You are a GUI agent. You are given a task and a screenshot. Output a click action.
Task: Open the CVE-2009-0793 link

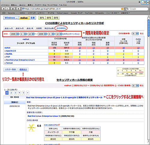click(51, 125)
